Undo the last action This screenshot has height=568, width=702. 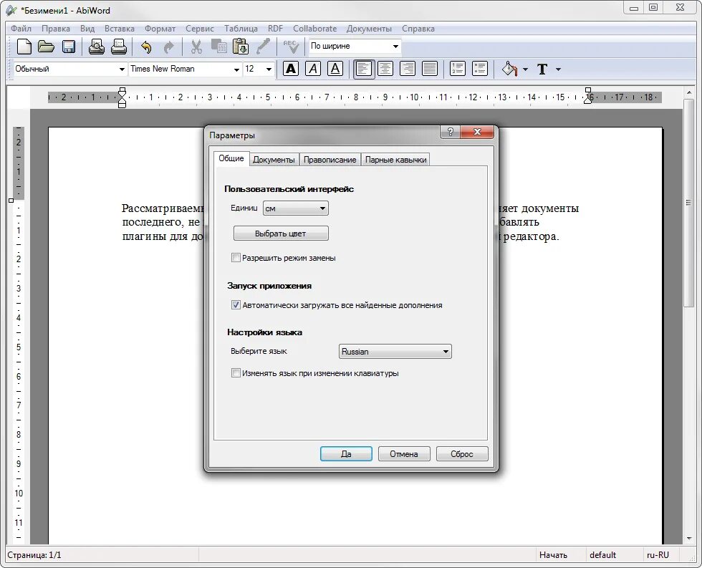146,47
